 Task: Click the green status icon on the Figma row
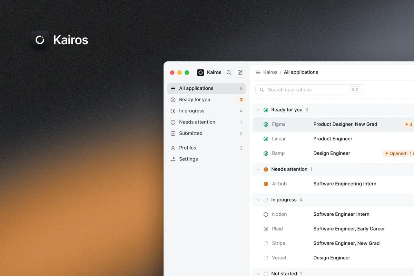click(x=266, y=125)
